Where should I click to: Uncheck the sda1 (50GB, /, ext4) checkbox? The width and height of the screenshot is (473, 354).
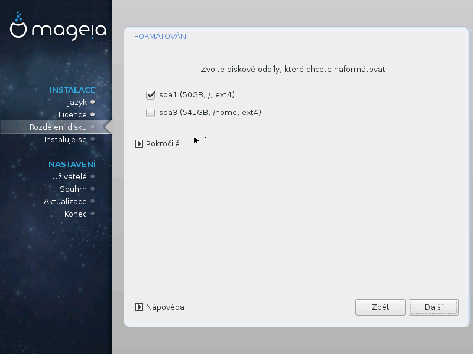(x=151, y=95)
